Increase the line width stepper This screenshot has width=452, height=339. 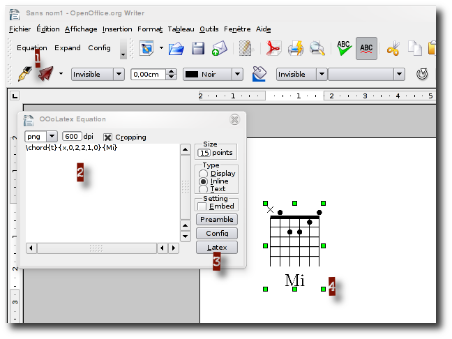coord(171,71)
